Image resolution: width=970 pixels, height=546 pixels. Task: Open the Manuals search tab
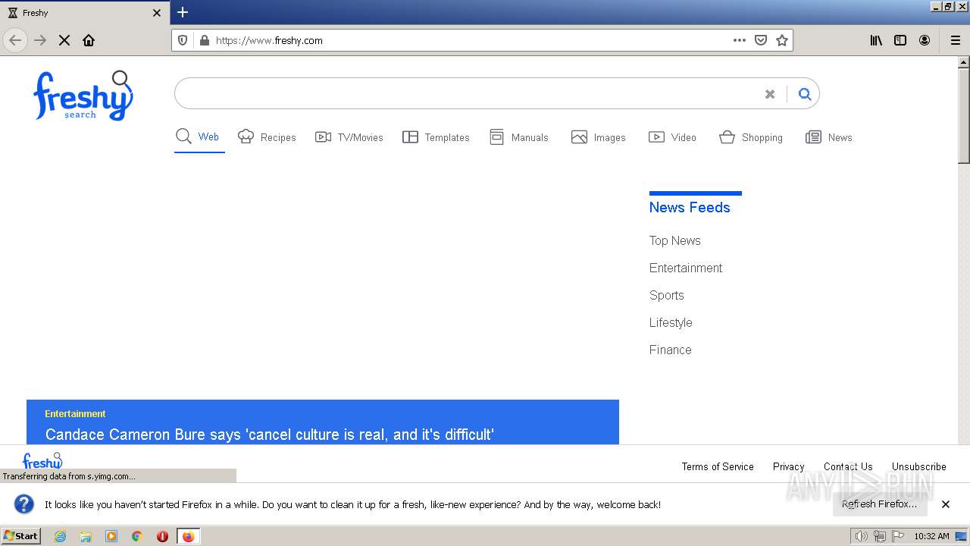tap(519, 136)
